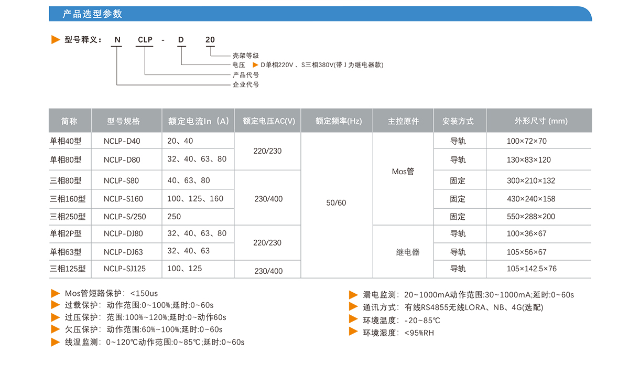Click the orange arrow beside 漏电监测
Image resolution: width=629 pixels, height=384 pixels.
[354, 295]
